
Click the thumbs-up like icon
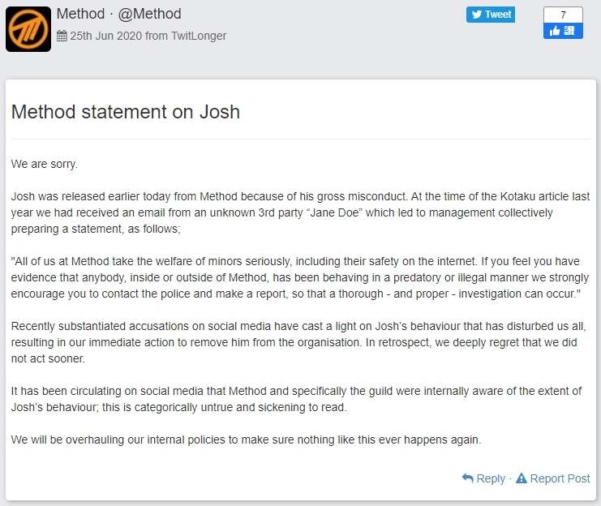click(x=556, y=31)
